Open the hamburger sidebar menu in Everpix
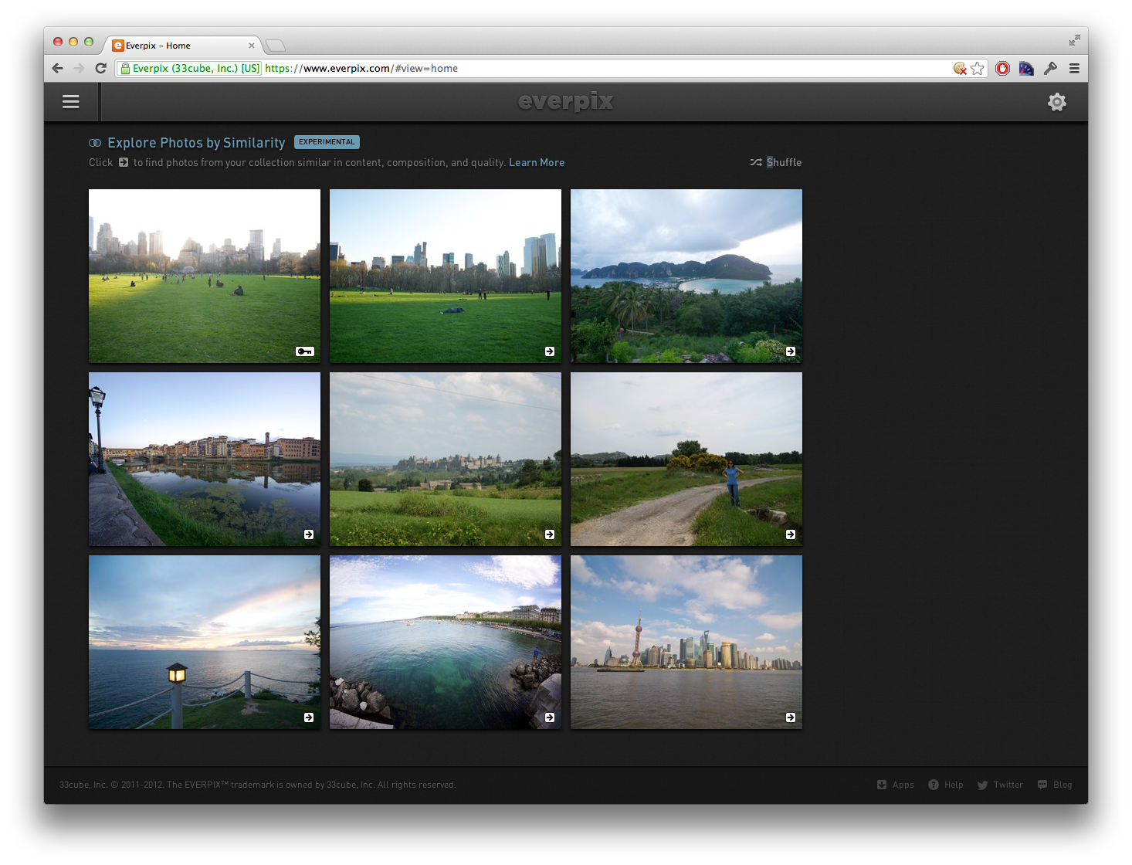The image size is (1132, 865). pos(71,102)
